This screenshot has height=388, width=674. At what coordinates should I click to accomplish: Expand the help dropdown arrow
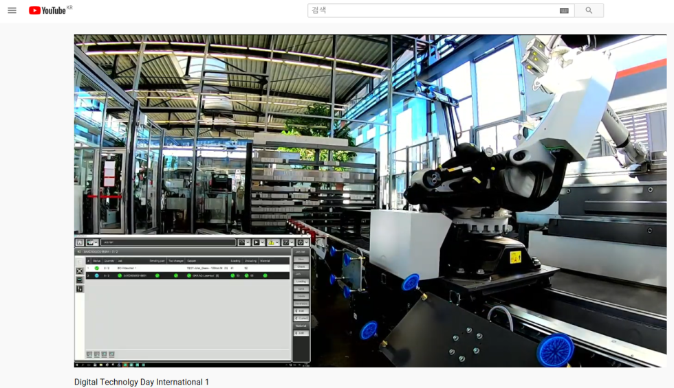click(292, 242)
